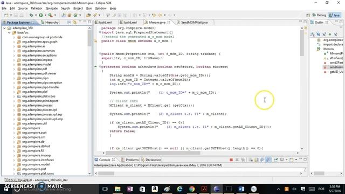The image size is (345, 194).
Task: Select com.akunagroup.uk.postcode package
Action: click(42, 37)
